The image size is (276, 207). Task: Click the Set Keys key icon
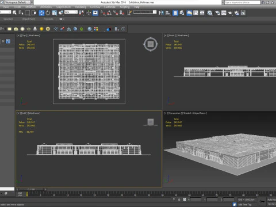point(262,201)
